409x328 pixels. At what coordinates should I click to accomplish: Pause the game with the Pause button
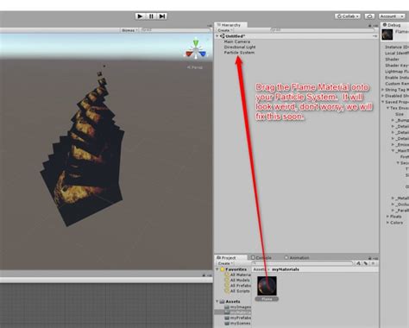(151, 16)
